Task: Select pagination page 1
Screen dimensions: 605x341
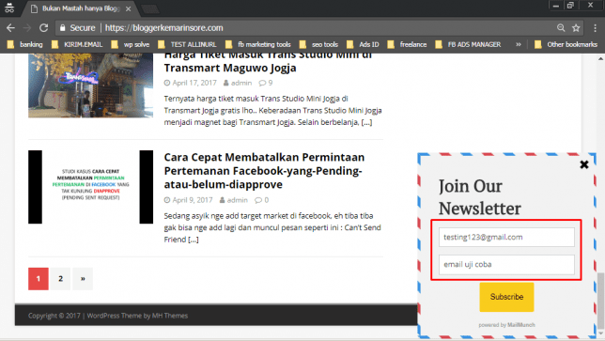Action: point(39,278)
